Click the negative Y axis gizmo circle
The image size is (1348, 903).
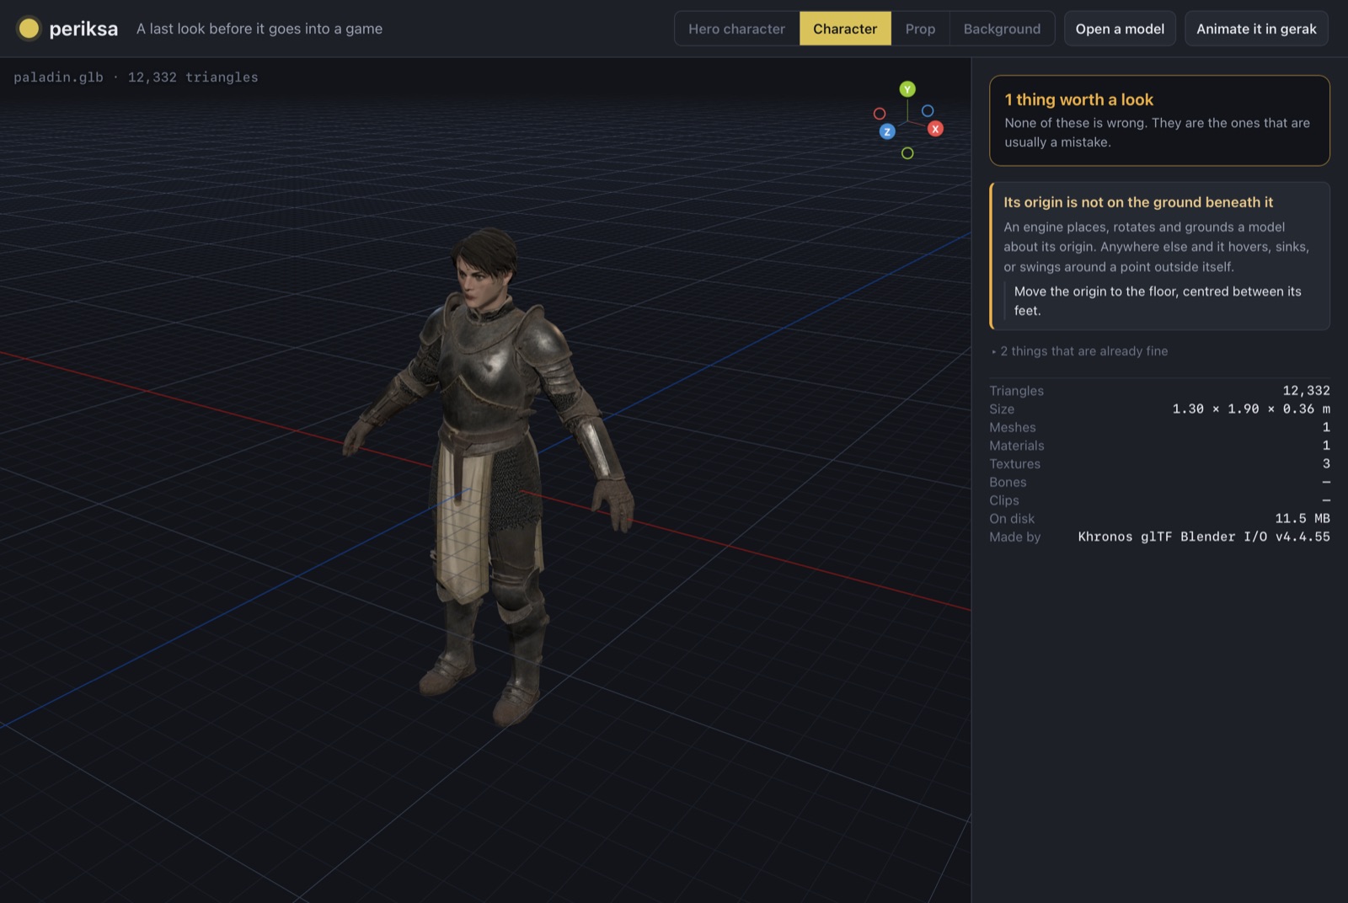907,153
